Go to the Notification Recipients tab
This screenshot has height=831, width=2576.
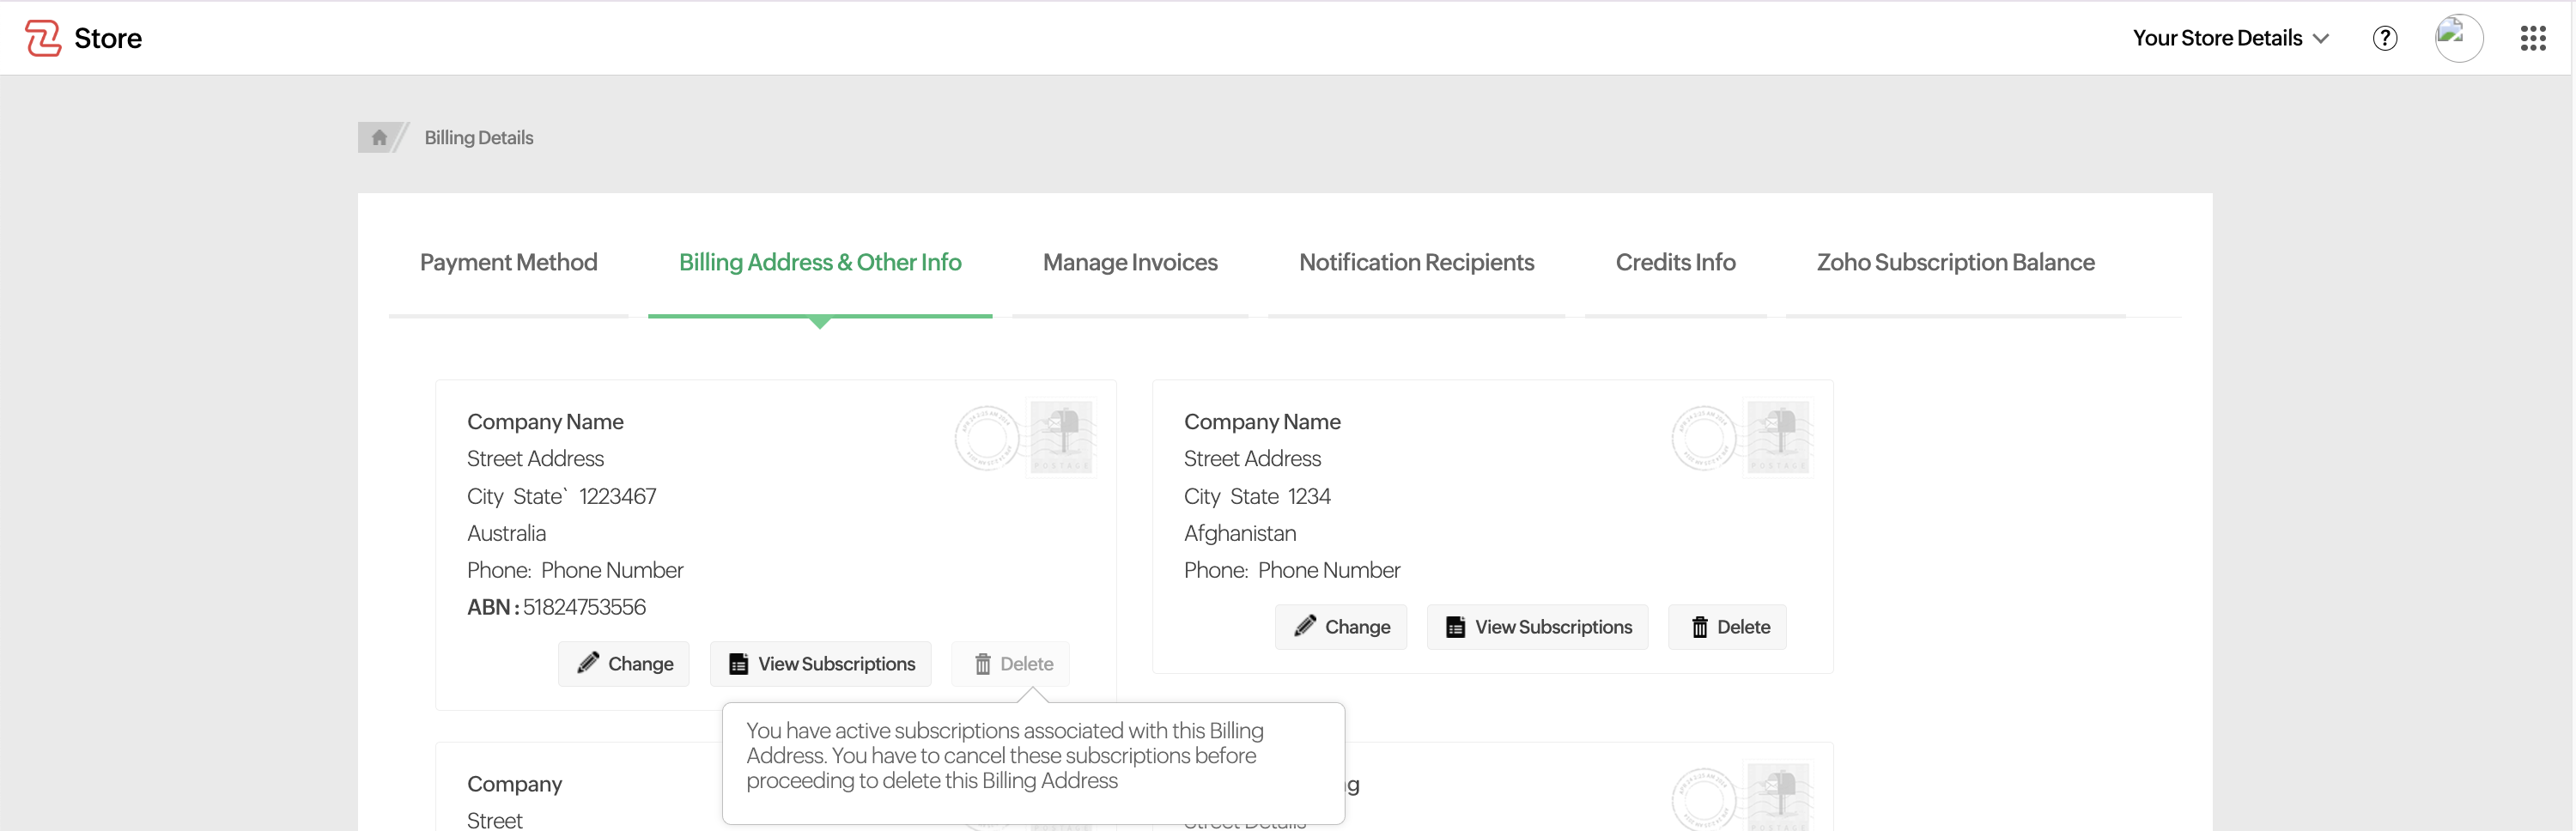[x=1416, y=262]
